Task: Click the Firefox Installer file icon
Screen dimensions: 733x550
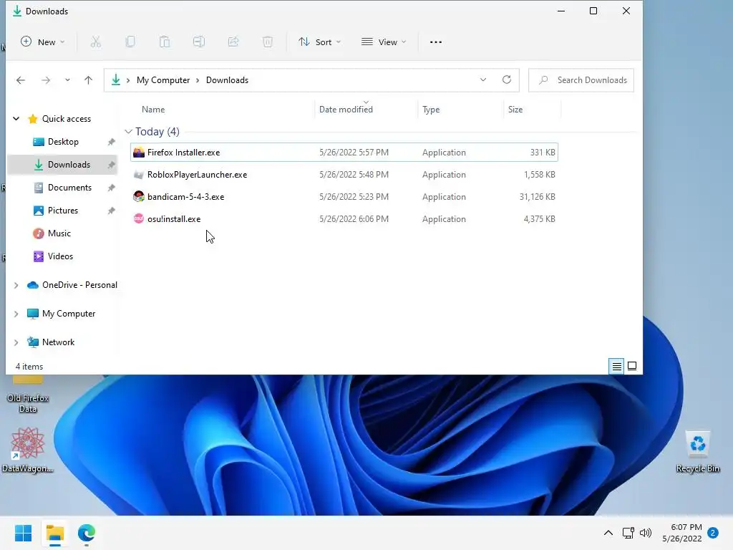Action: point(139,153)
